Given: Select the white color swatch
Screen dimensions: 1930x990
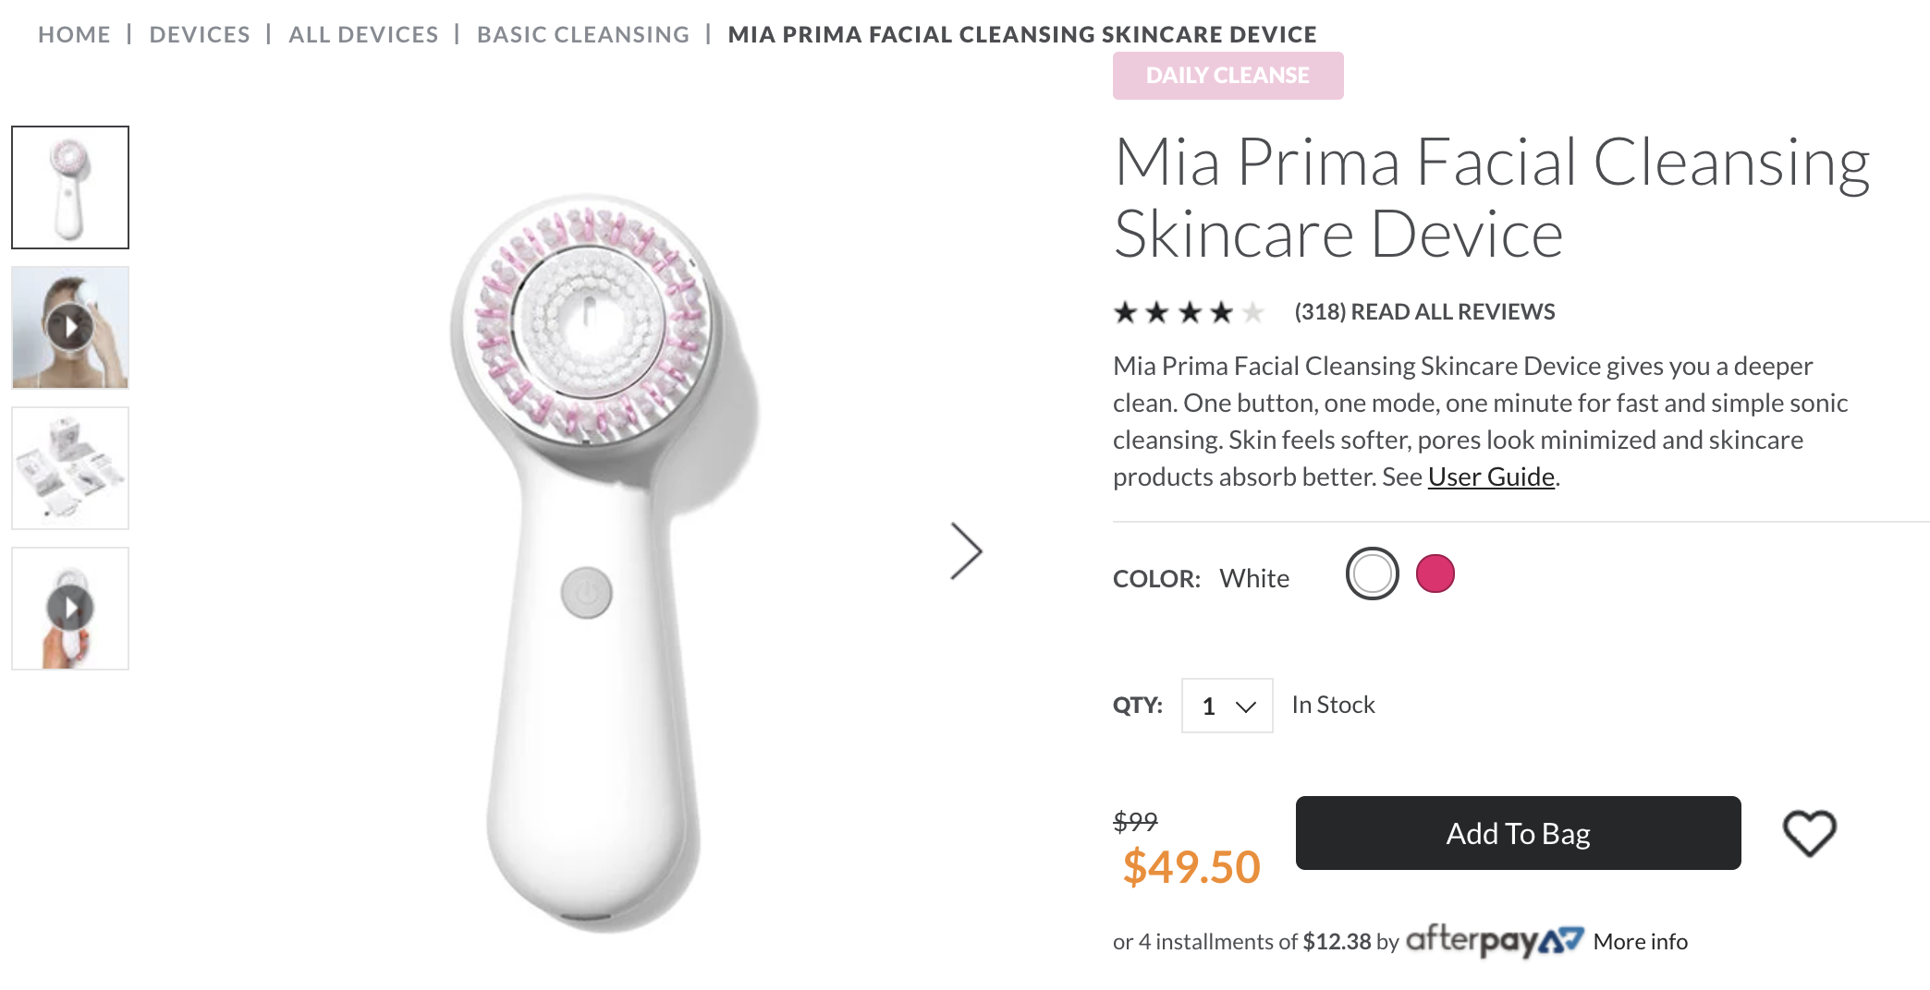Looking at the screenshot, I should [1372, 573].
